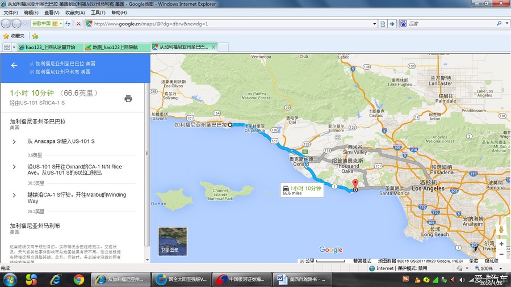Click the Pegman street view icon
This screenshot has width=511, height=287.
pyautogui.click(x=501, y=229)
